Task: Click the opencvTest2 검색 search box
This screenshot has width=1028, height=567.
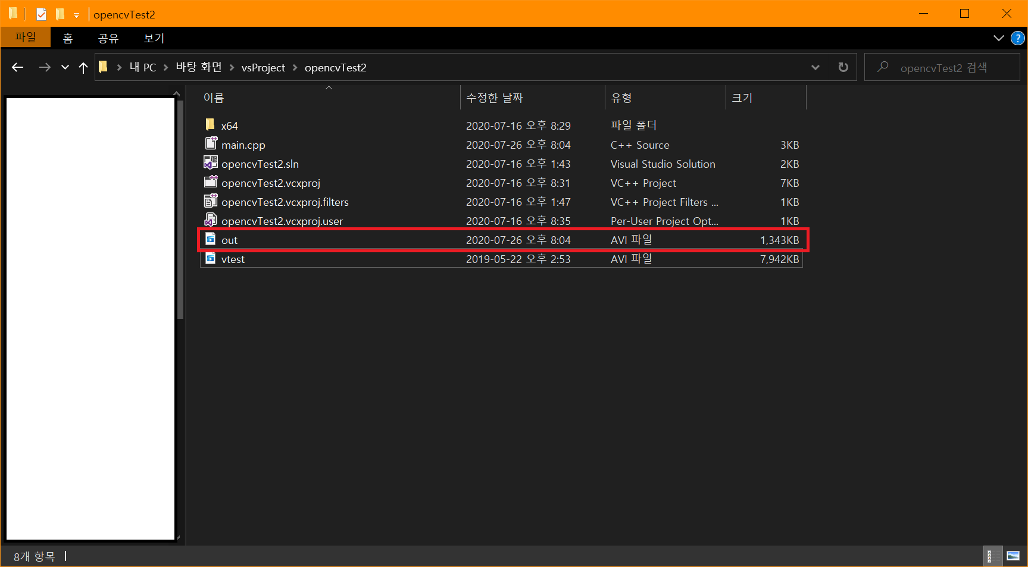Action: 942,67
